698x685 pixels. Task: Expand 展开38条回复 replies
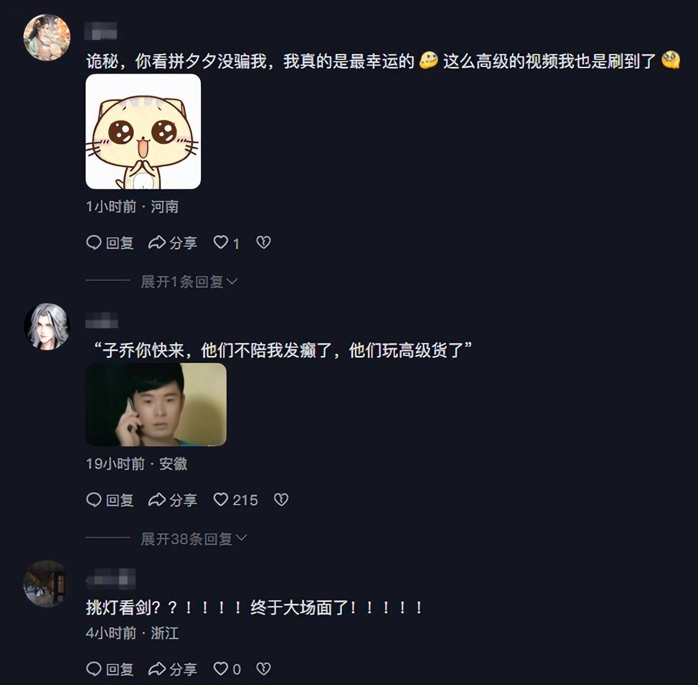pyautogui.click(x=194, y=539)
